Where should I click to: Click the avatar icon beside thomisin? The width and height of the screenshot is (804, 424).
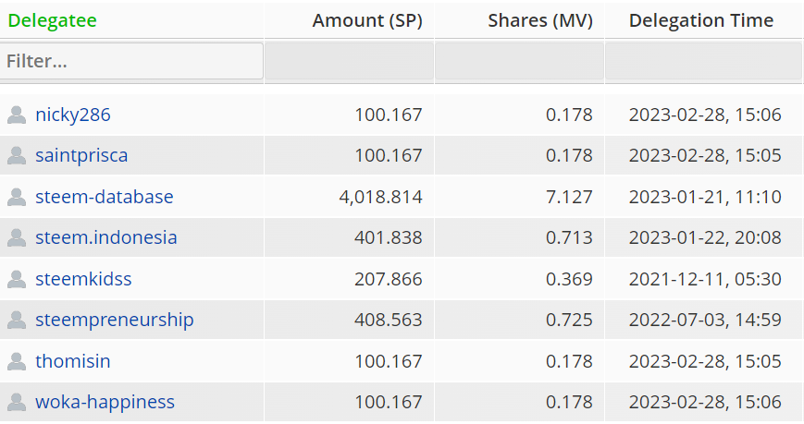click(17, 361)
